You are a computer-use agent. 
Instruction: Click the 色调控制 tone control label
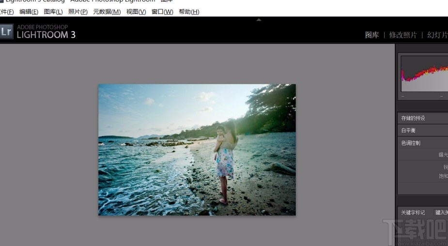[x=411, y=143]
